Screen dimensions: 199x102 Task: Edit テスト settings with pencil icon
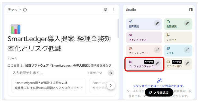pos(187,50)
